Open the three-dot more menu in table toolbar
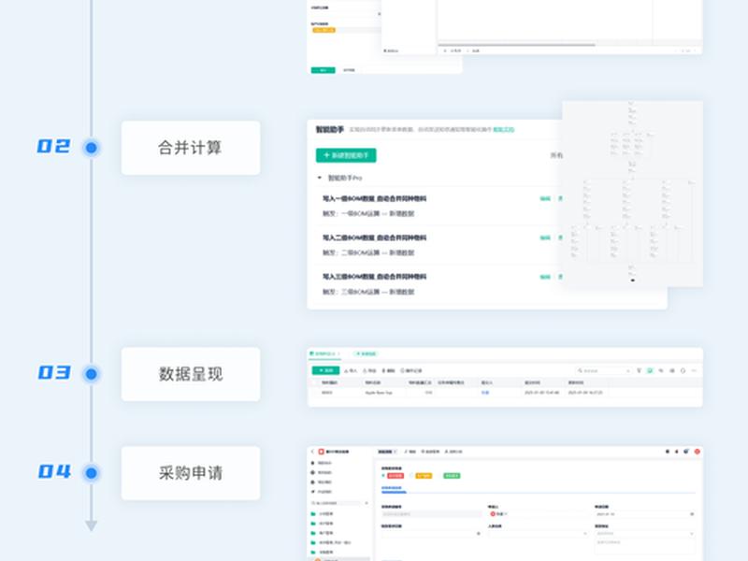This screenshot has height=561, width=748. pos(694,370)
